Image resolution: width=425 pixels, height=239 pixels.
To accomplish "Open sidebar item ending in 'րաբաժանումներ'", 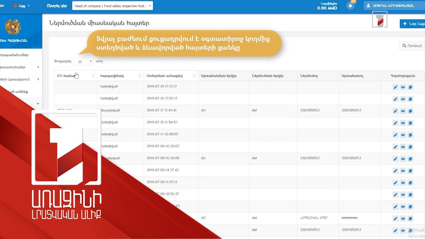I will pyautogui.click(x=15, y=55).
